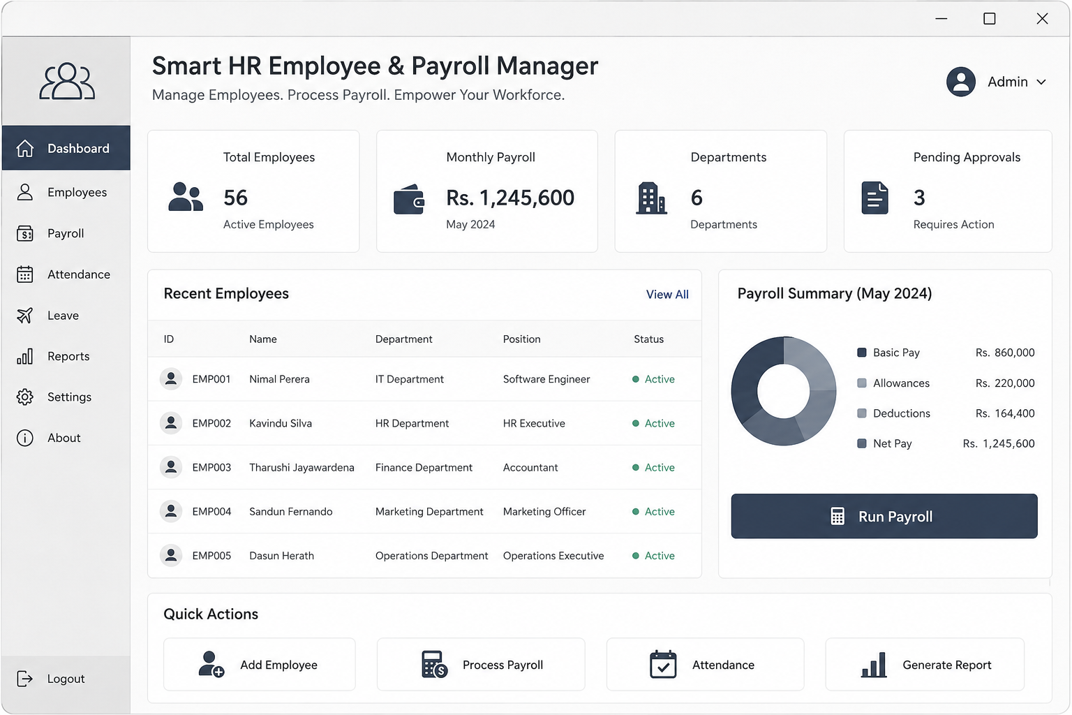Navigate to Reports in sidebar
The width and height of the screenshot is (1072, 715).
tap(66, 356)
